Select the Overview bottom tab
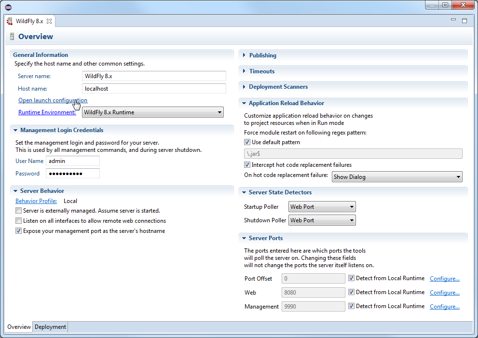 19,327
